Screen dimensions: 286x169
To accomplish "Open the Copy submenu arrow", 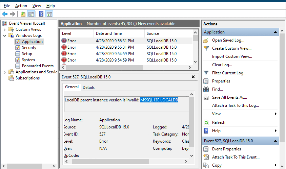I will (275, 165).
